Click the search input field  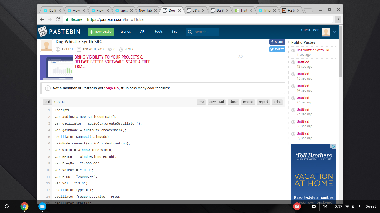click(x=206, y=32)
